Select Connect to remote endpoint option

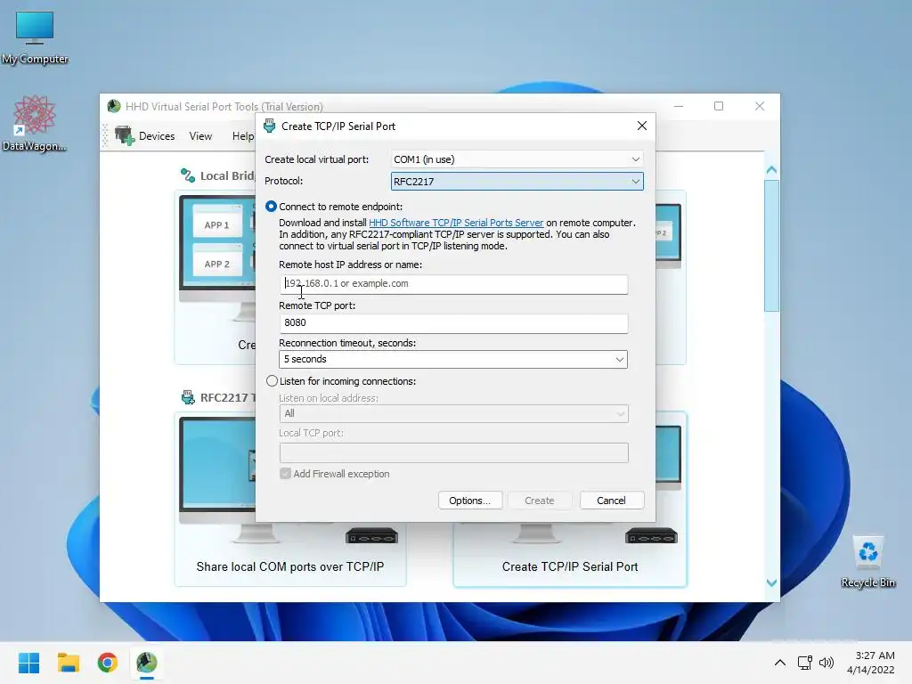271,207
